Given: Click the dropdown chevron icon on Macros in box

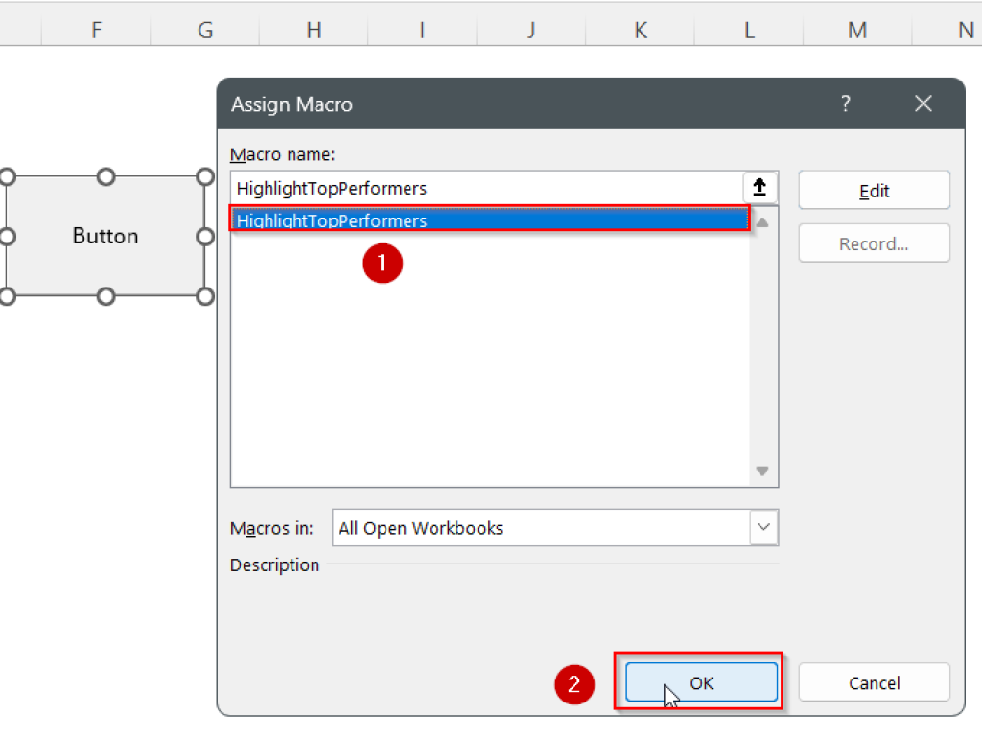Looking at the screenshot, I should [x=763, y=527].
